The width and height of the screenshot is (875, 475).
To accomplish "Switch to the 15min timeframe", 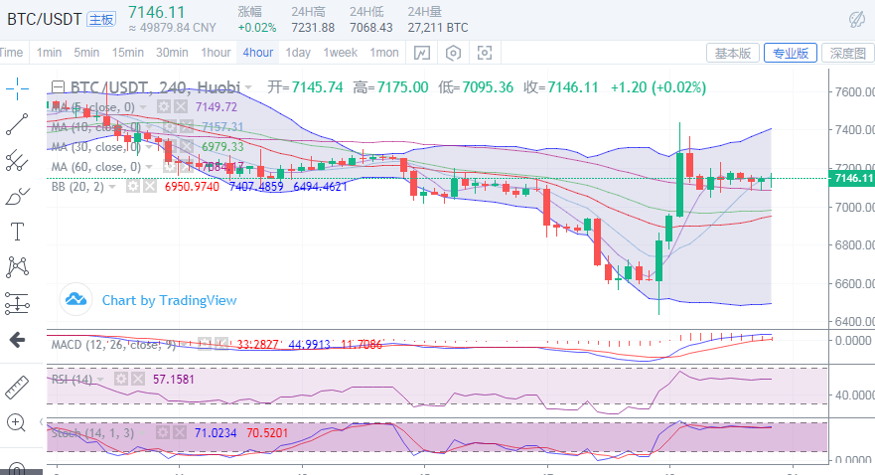I will pos(128,53).
